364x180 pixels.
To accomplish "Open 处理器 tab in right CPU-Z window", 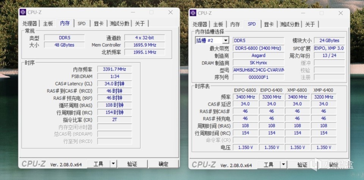I will 200,24.
